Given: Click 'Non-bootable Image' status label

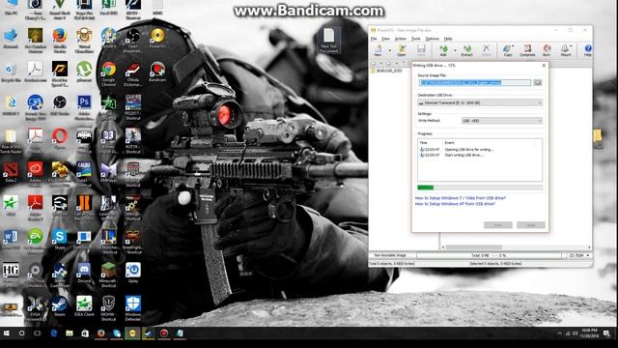Looking at the screenshot, I should [x=390, y=255].
